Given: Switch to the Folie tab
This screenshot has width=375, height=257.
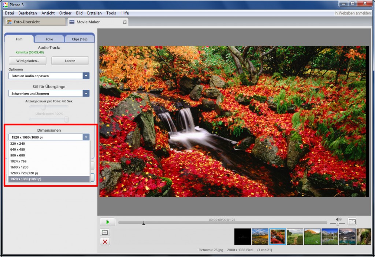Looking at the screenshot, I should point(49,39).
